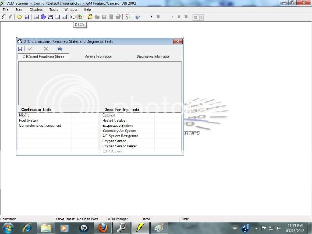Click the greyed log playback play arrow

coord(172,17)
